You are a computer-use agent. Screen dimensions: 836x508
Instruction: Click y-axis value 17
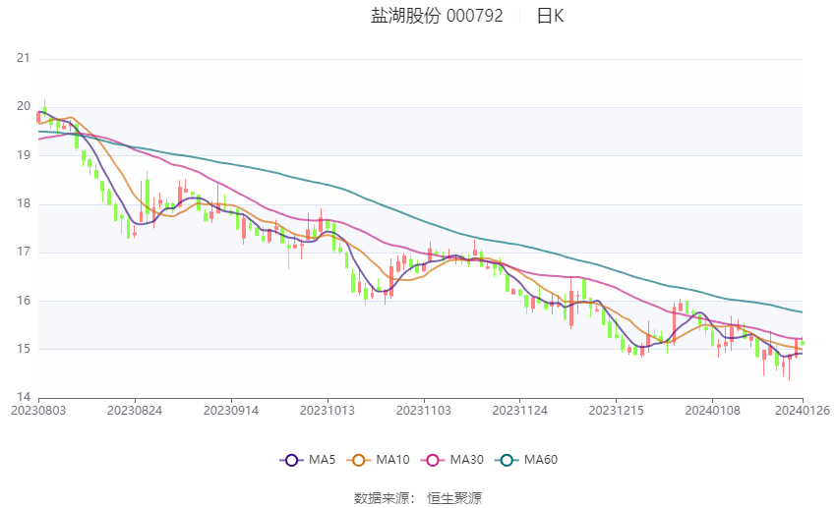pos(24,252)
